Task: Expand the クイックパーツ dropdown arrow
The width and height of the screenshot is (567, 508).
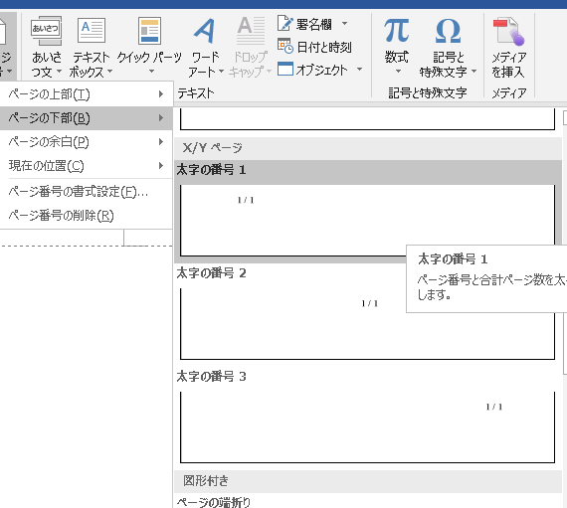Action: tap(152, 72)
